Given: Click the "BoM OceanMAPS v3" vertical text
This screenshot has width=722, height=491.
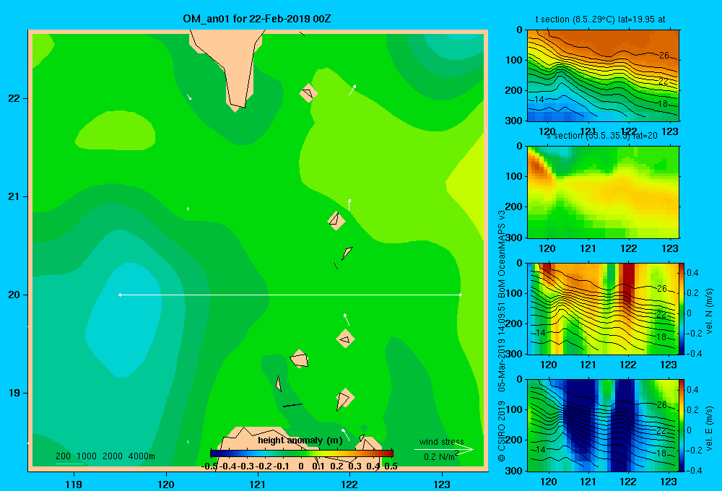Looking at the screenshot, I should (x=502, y=254).
